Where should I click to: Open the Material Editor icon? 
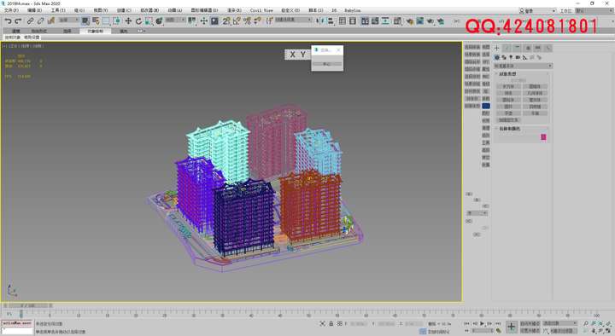pyautogui.click(x=397, y=20)
